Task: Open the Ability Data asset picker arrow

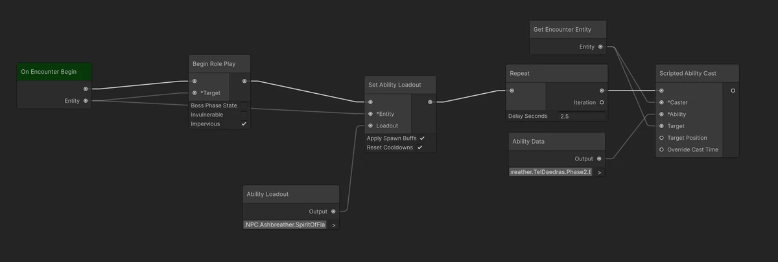Action: 599,173
